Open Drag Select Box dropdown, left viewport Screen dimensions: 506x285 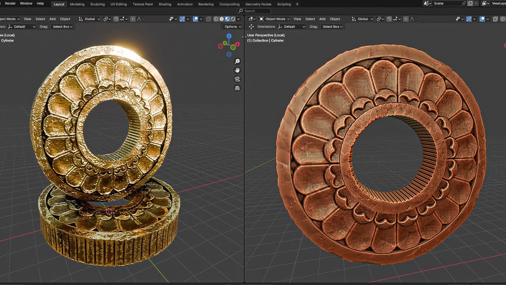62,27
